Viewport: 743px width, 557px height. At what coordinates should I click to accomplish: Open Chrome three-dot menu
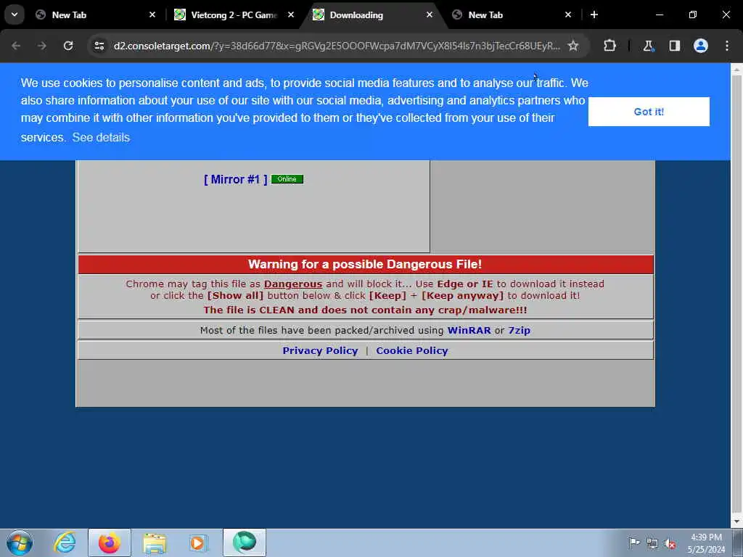pos(727,46)
